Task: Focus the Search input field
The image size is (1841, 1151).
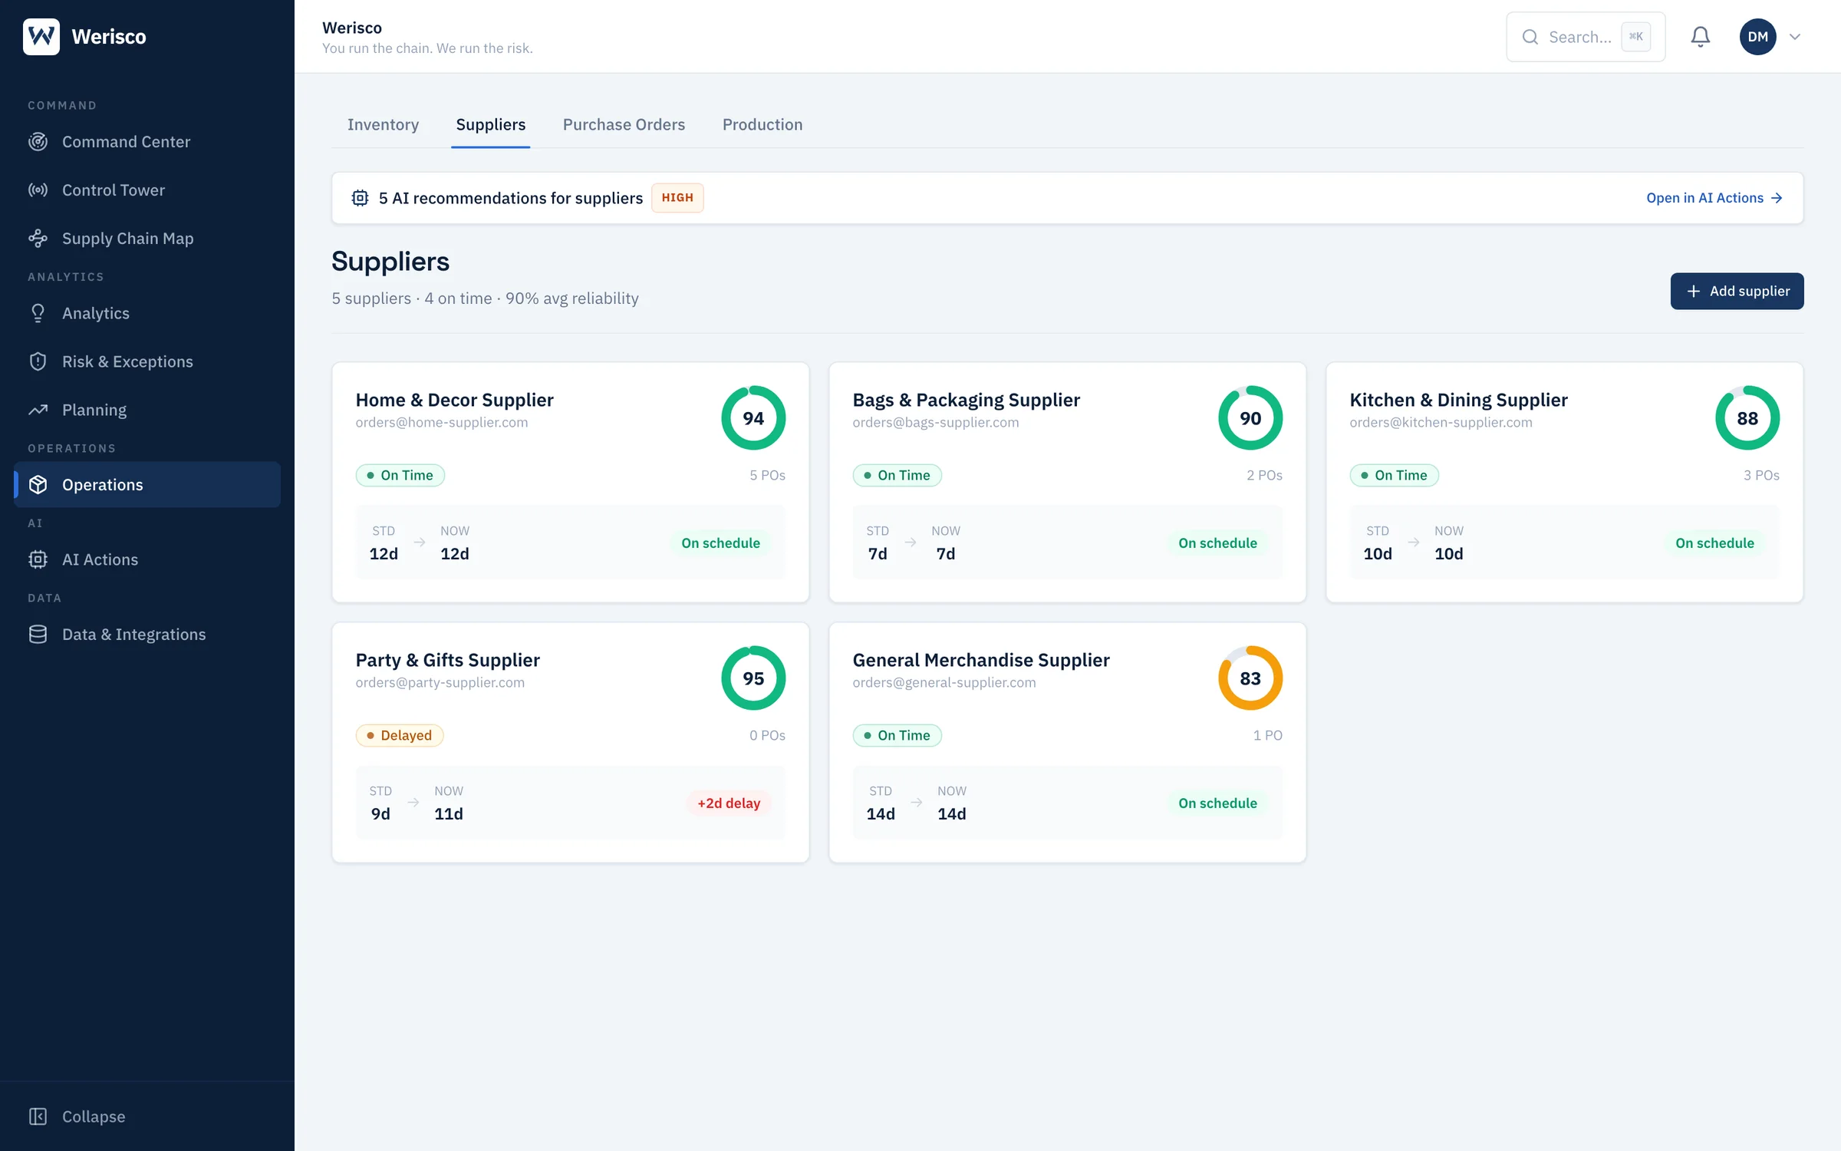Action: (x=1586, y=37)
